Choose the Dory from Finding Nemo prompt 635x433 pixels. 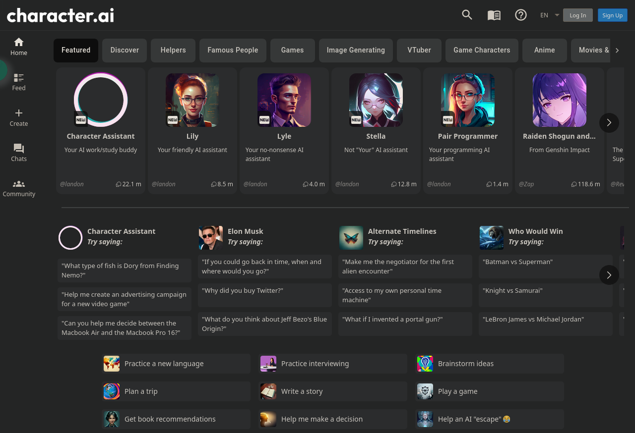click(x=125, y=271)
